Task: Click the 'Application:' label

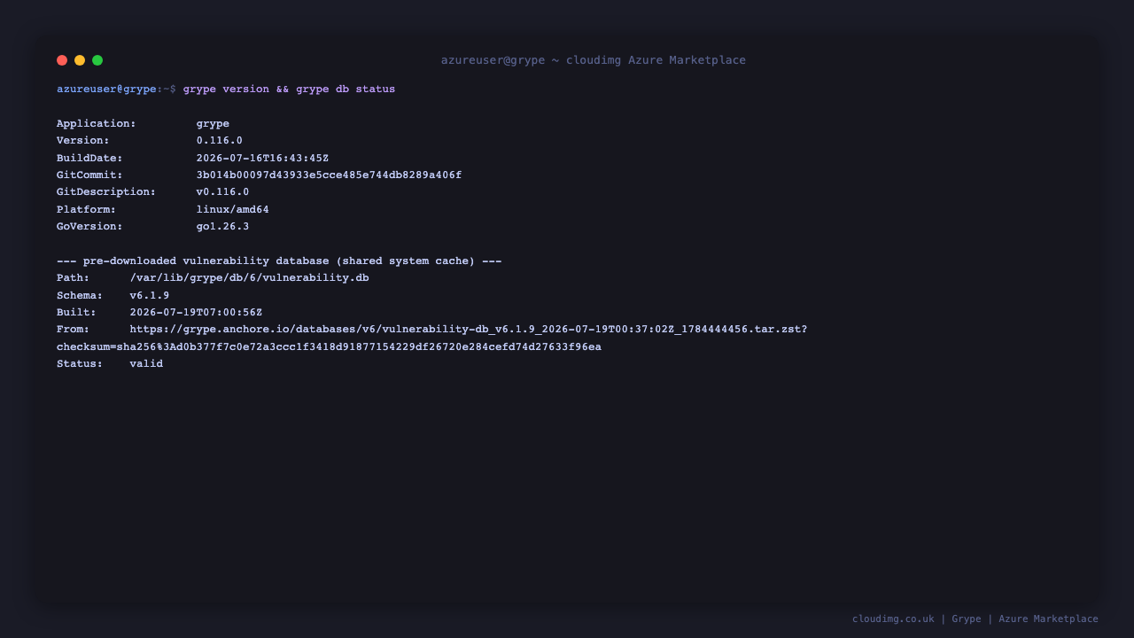Action: point(97,124)
